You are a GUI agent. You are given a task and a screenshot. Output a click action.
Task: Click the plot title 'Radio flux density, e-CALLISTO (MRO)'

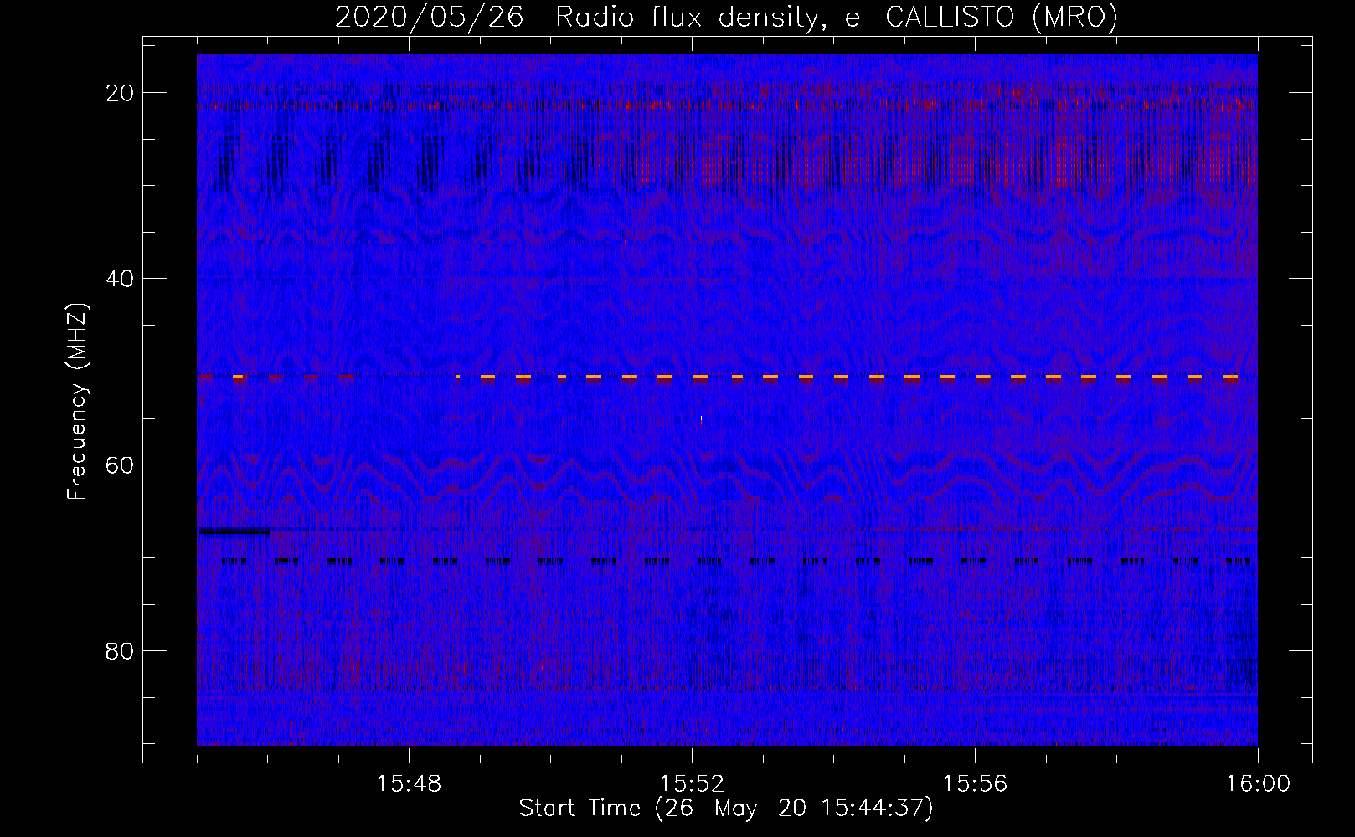pyautogui.click(x=836, y=17)
